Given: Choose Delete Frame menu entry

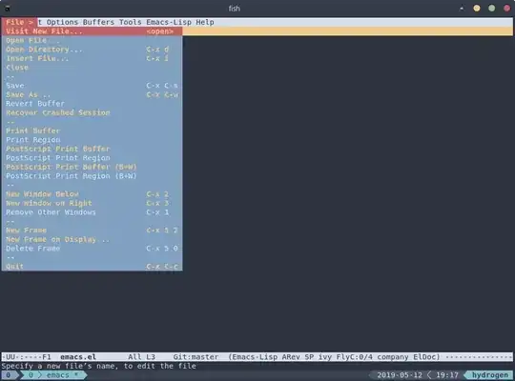Looking at the screenshot, I should point(92,249).
